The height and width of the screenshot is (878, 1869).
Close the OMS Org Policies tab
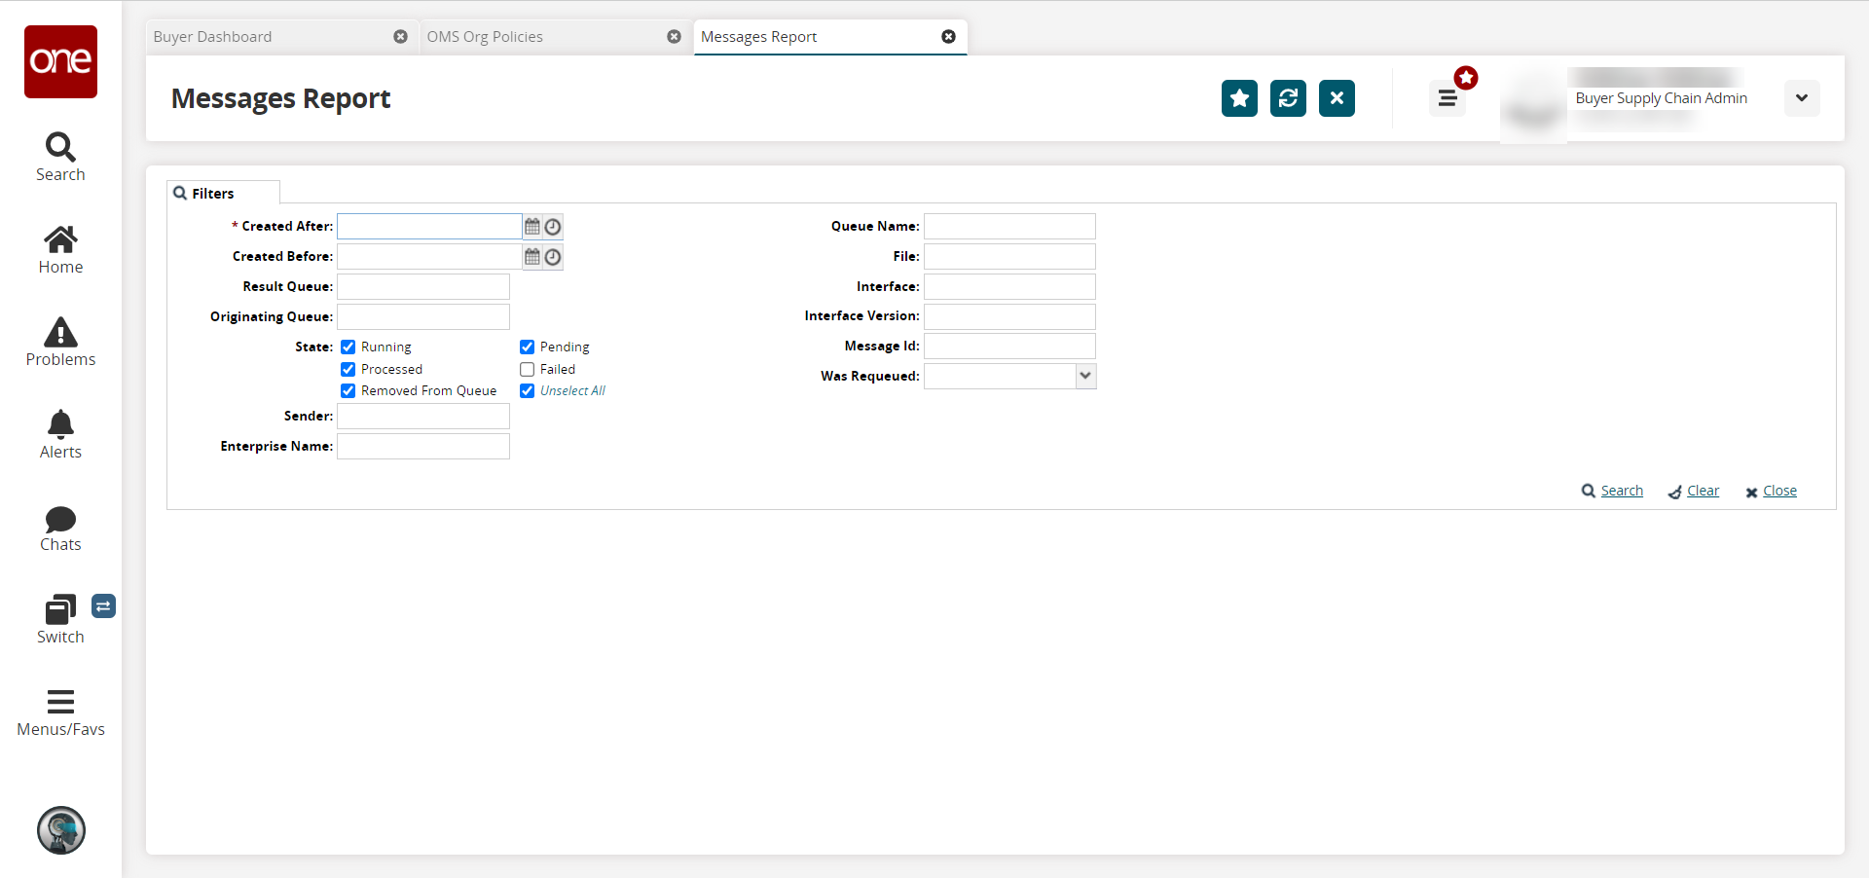[x=674, y=37]
